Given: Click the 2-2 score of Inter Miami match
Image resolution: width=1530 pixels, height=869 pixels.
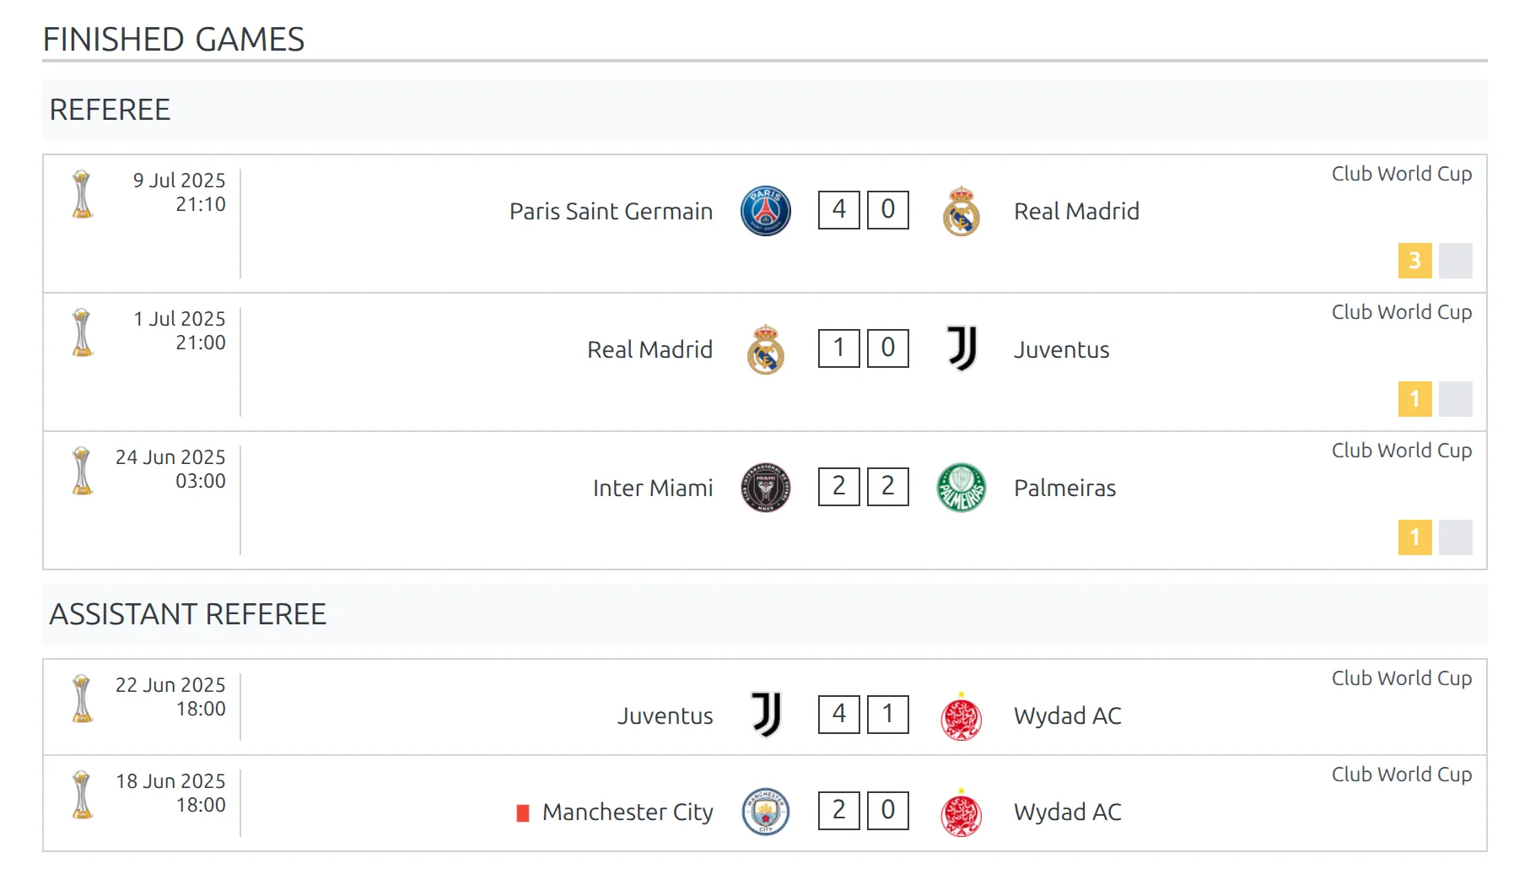Looking at the screenshot, I should pyautogui.click(x=863, y=486).
